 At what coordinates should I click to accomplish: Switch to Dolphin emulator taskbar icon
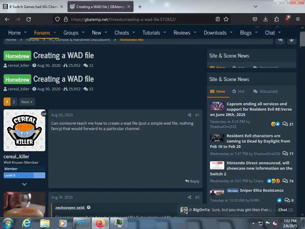click(82, 223)
